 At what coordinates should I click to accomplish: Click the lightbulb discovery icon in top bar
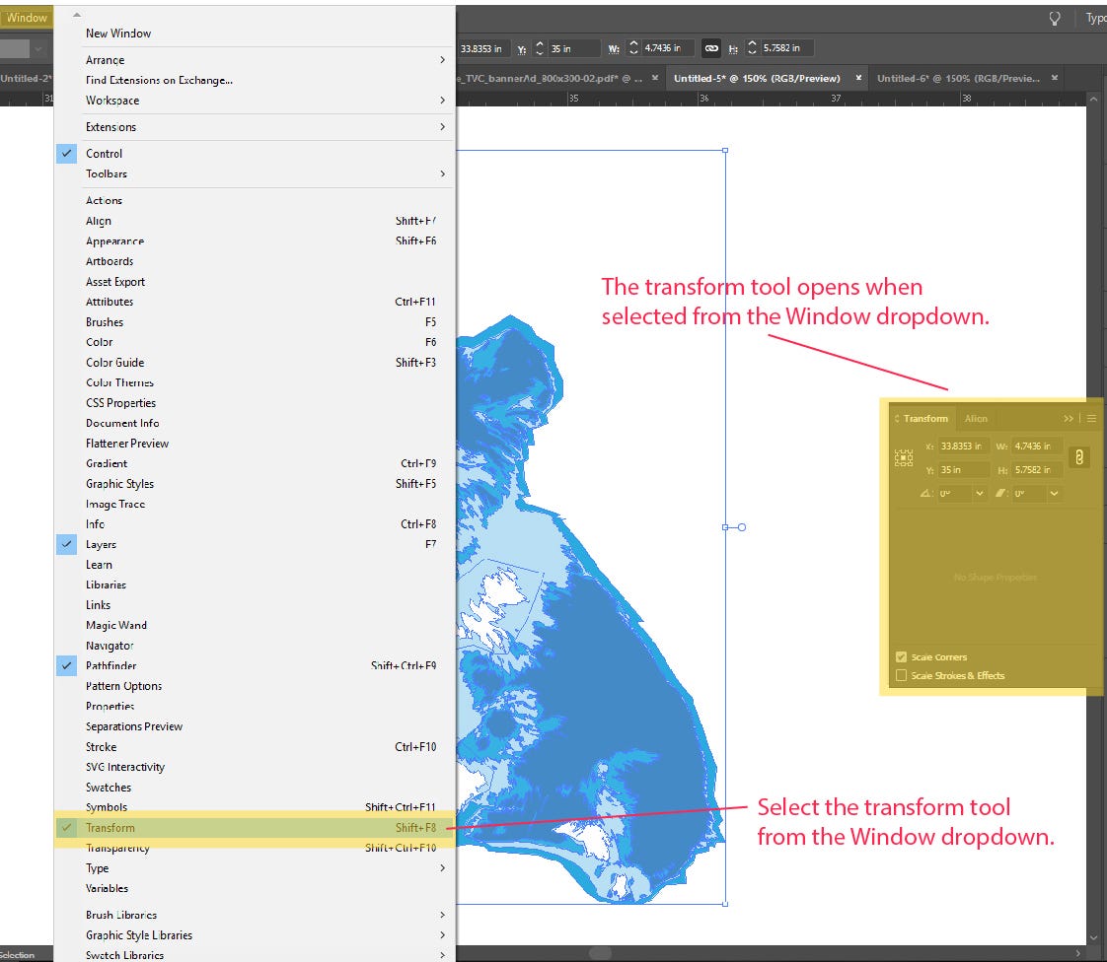(x=1056, y=18)
